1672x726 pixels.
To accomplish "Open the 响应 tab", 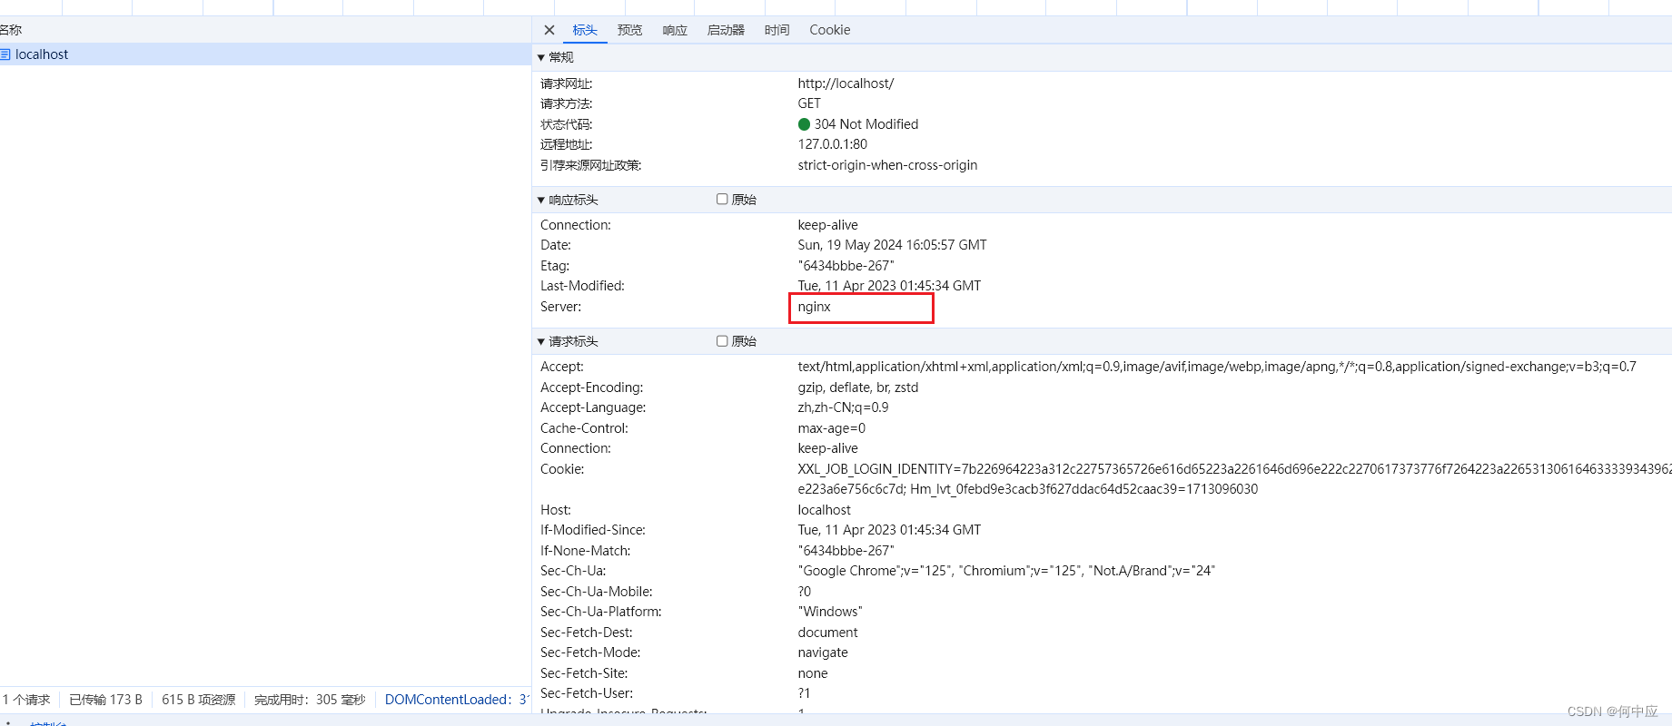I will [x=675, y=30].
